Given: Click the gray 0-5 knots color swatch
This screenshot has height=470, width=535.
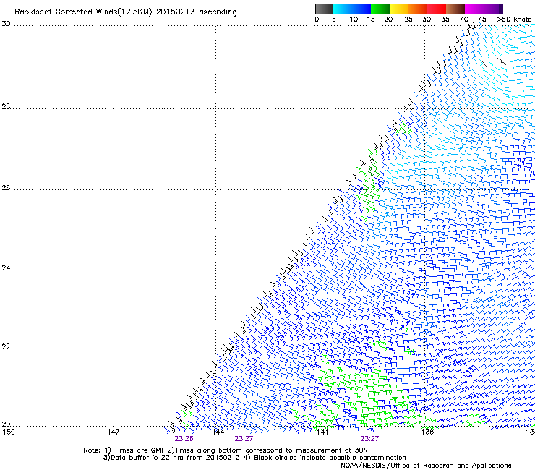Looking at the screenshot, I should click(x=324, y=9).
